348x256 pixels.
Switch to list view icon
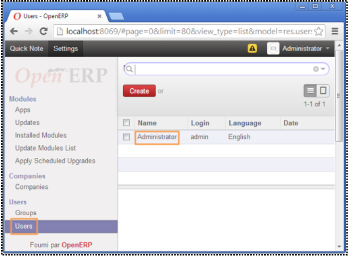tap(310, 91)
